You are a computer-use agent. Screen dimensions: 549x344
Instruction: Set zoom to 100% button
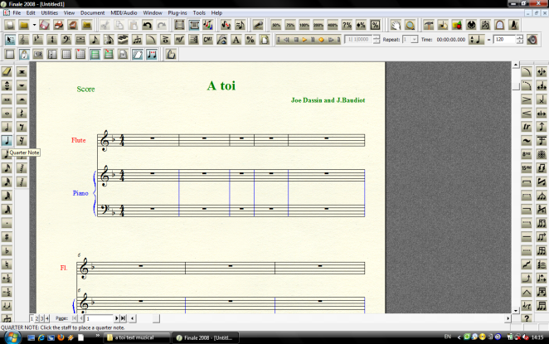point(304,25)
